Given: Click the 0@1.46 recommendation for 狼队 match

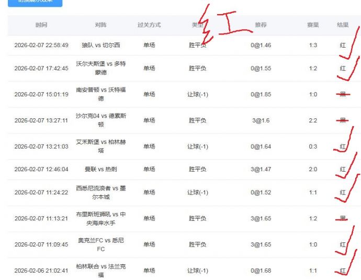Looking at the screenshot, I should pos(261,46).
